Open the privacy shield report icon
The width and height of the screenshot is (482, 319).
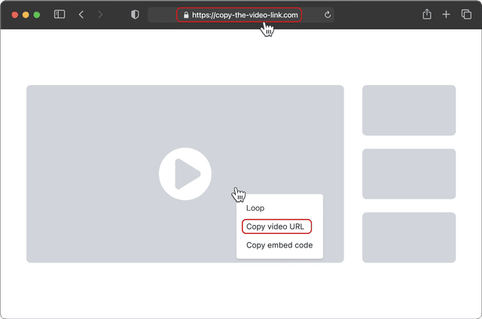[x=135, y=14]
